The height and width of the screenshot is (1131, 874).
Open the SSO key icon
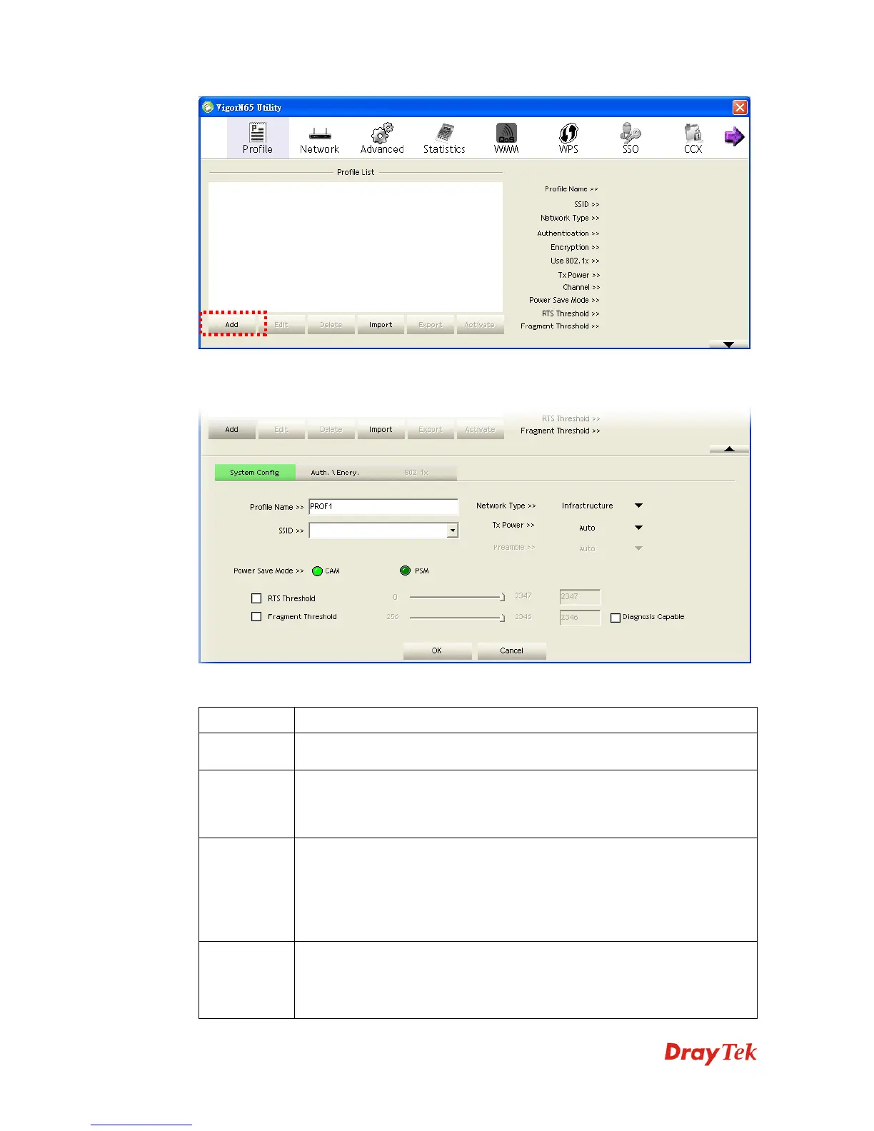(631, 138)
